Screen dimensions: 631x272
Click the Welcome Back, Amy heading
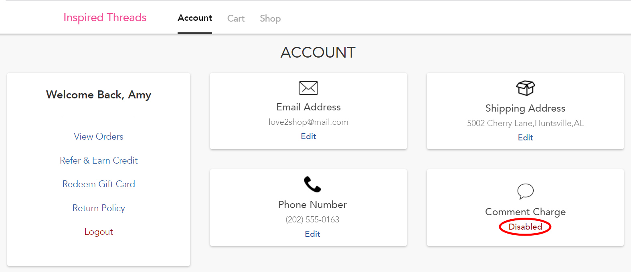pos(99,95)
